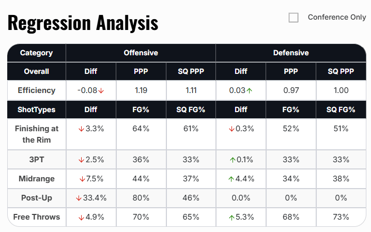Click the Regression Analysis heading
The height and width of the screenshot is (232, 371).
tap(83, 23)
